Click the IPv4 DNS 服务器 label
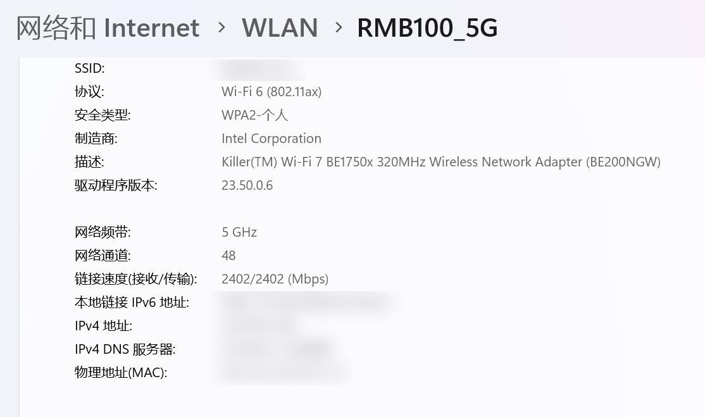 coord(125,349)
